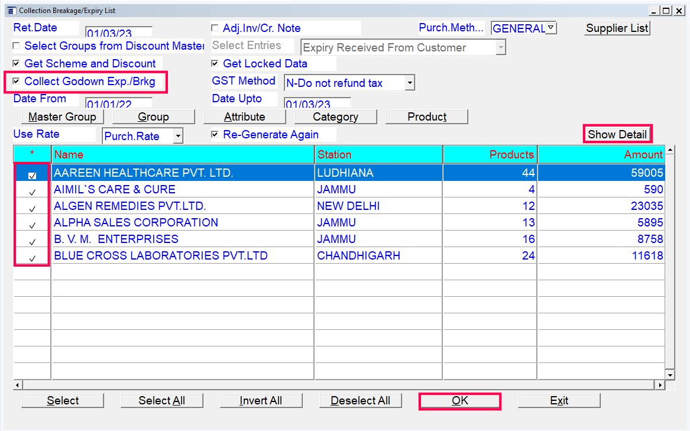Uncheck Get Scheme and Discount

click(16, 63)
